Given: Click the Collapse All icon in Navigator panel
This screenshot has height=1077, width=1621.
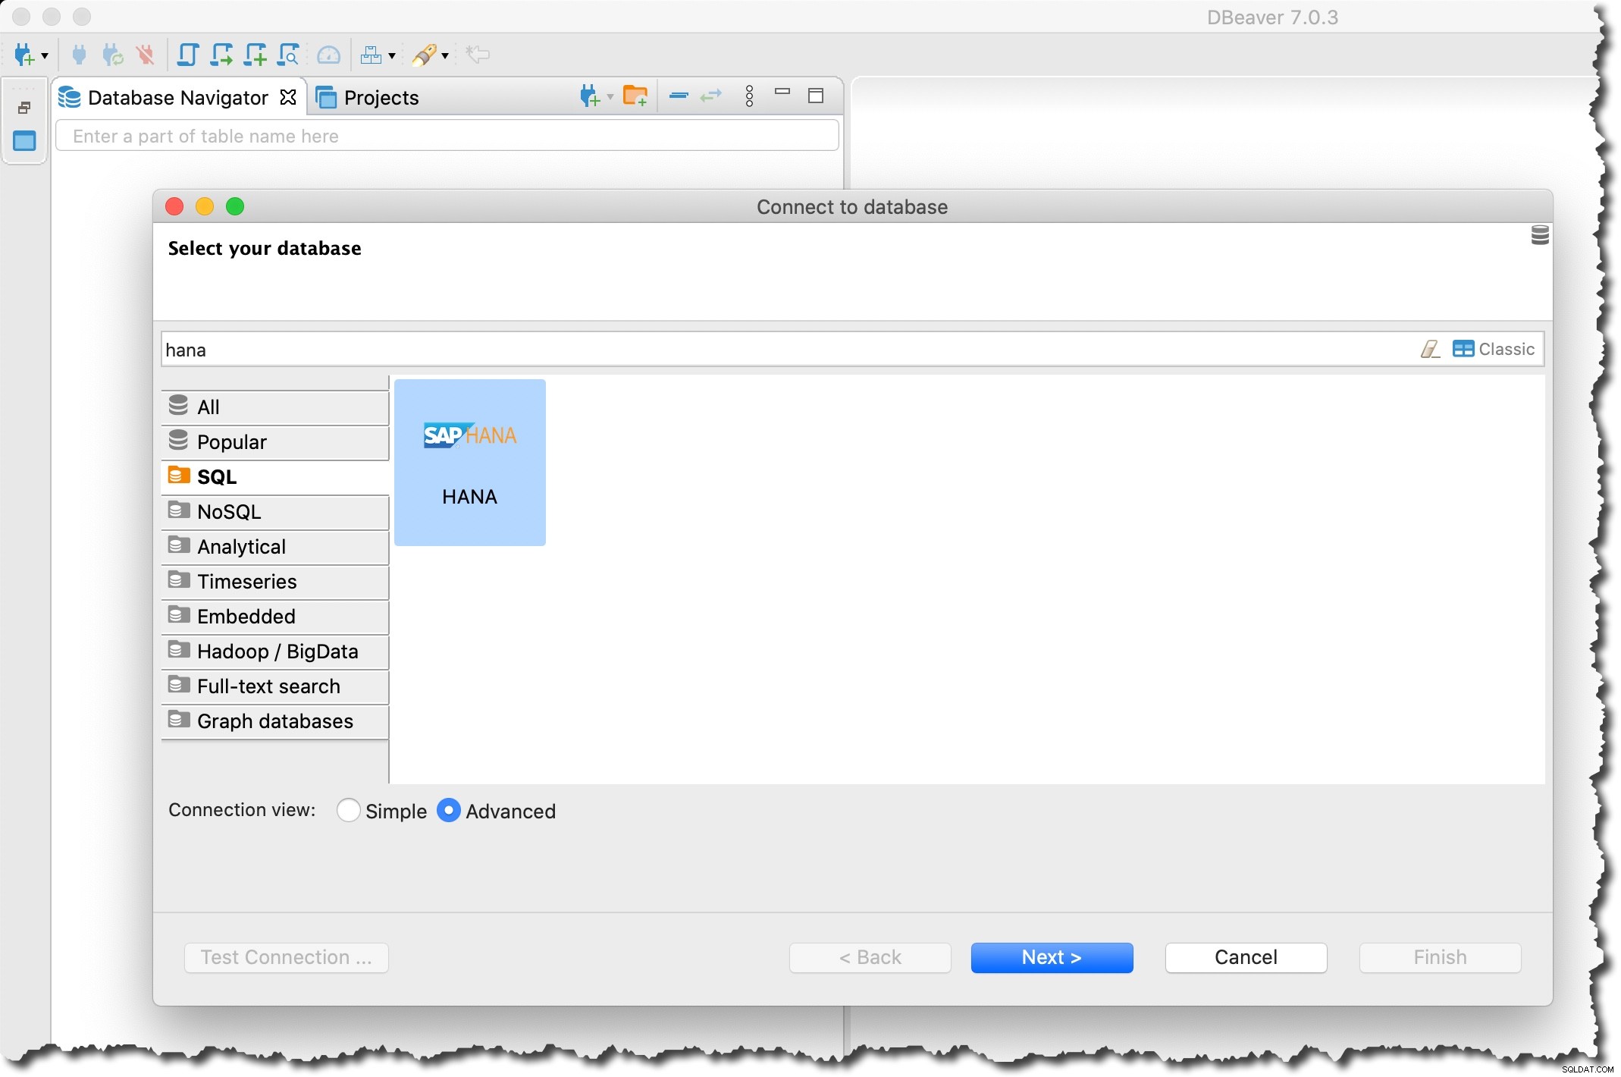Looking at the screenshot, I should point(679,96).
